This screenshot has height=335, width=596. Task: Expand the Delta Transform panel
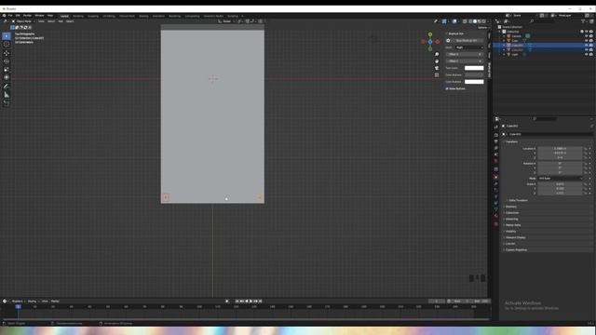click(x=518, y=201)
